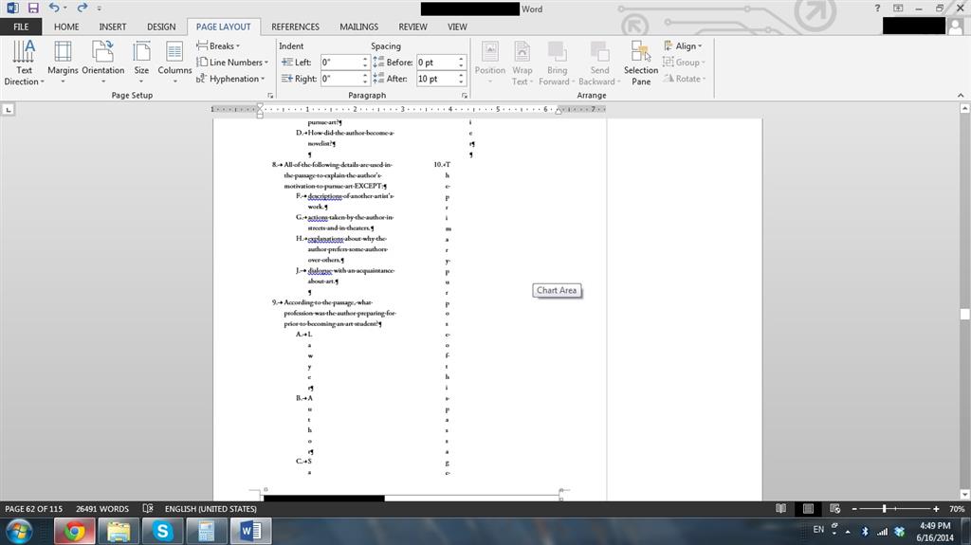This screenshot has width=971, height=545.
Task: Click PAGE 62 OF 115 status
Action: [34, 508]
